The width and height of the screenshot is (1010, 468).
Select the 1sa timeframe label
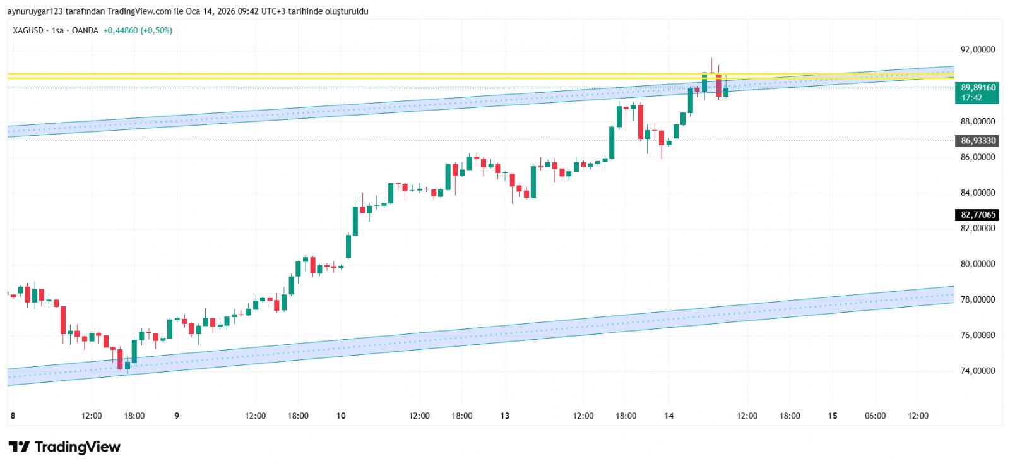point(57,30)
